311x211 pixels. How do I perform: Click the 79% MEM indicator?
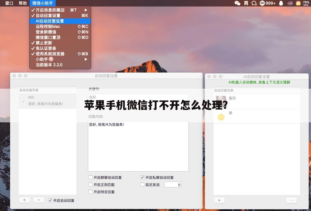306,3
